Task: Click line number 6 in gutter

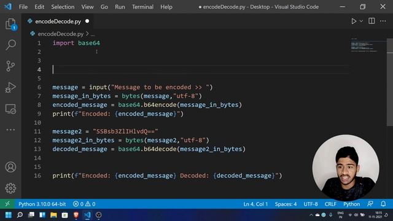Action: [39, 87]
